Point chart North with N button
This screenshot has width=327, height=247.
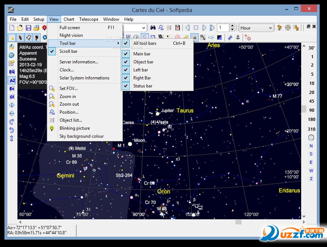click(x=311, y=146)
